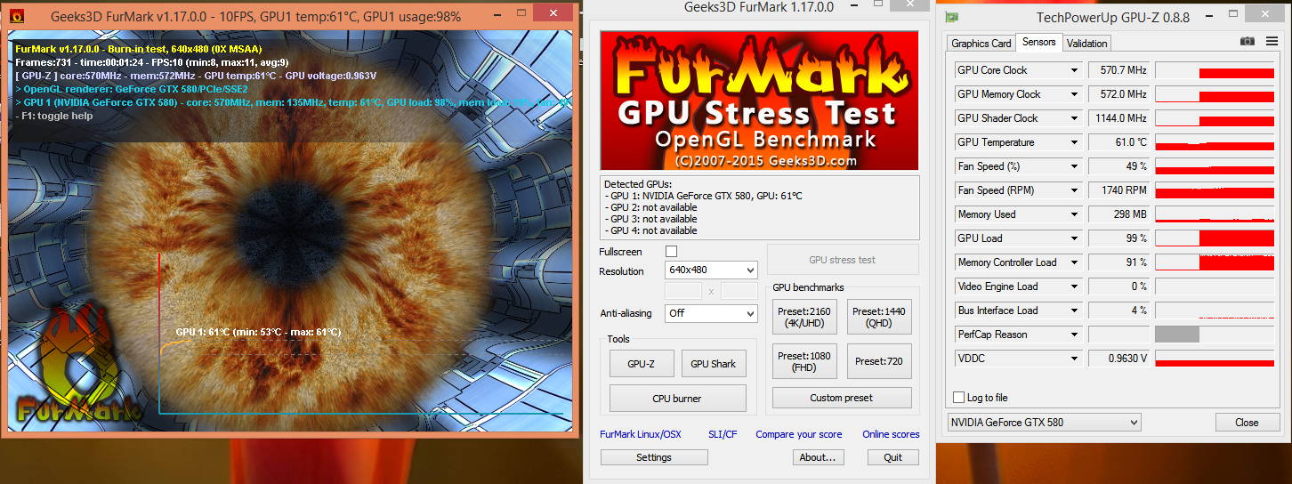Tick the Log to file checkbox
This screenshot has width=1292, height=484.
click(958, 398)
